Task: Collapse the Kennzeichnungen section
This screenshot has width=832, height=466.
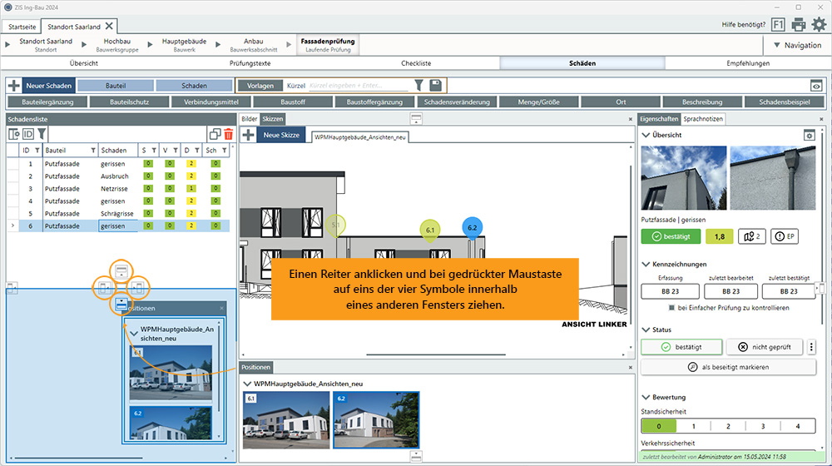Action: coord(646,264)
